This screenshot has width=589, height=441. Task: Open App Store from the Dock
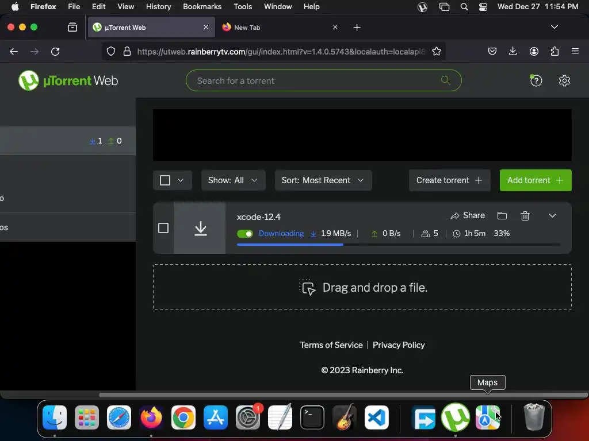[x=216, y=417]
